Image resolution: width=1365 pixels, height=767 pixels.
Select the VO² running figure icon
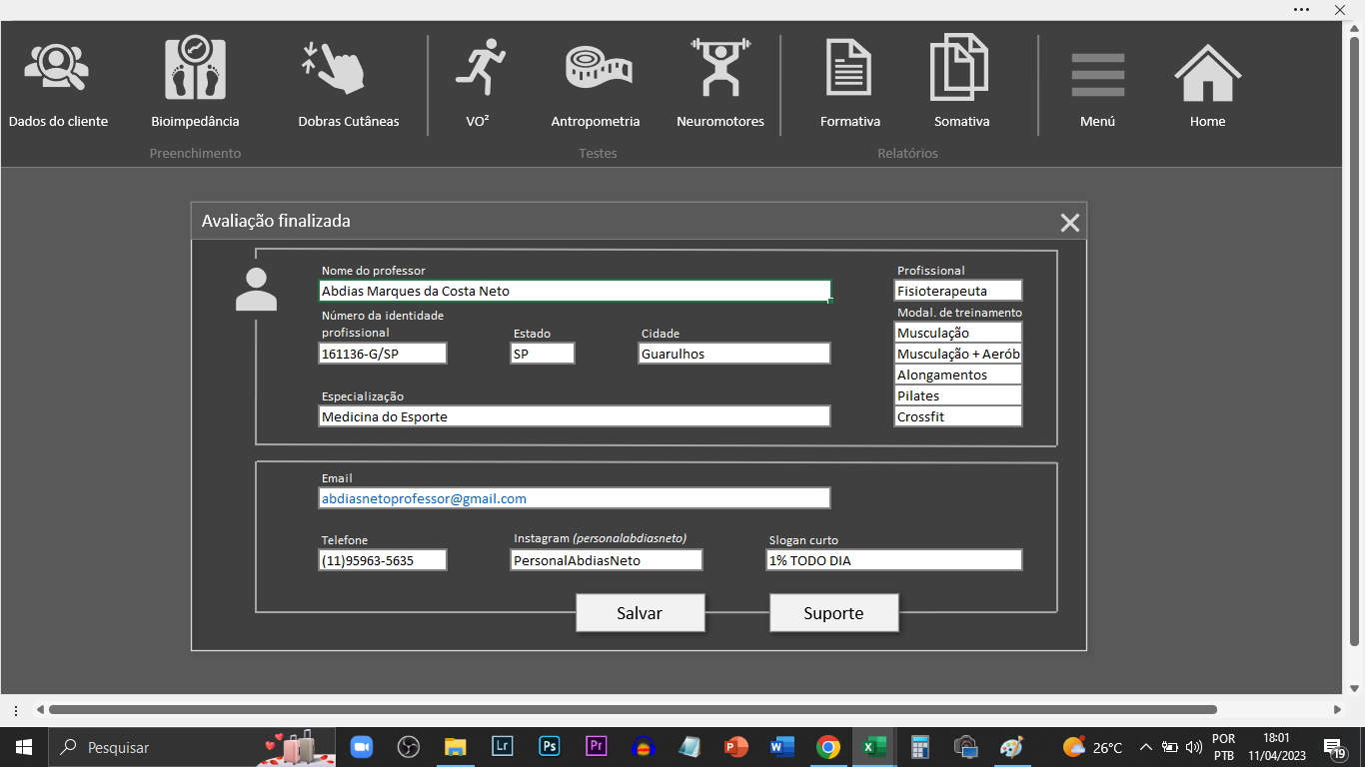pyautogui.click(x=479, y=69)
